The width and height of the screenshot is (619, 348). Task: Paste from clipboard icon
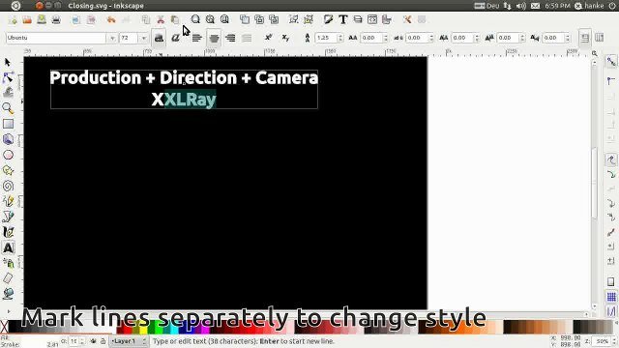point(175,19)
